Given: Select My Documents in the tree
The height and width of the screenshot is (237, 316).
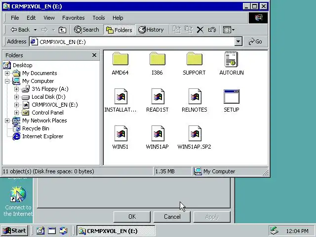Looking at the screenshot, I should pyautogui.click(x=39, y=73).
